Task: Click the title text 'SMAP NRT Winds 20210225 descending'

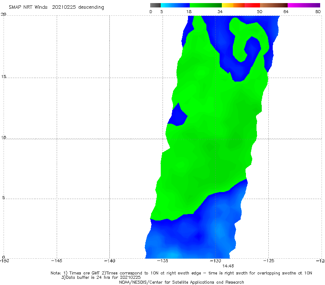Action: [x=56, y=7]
